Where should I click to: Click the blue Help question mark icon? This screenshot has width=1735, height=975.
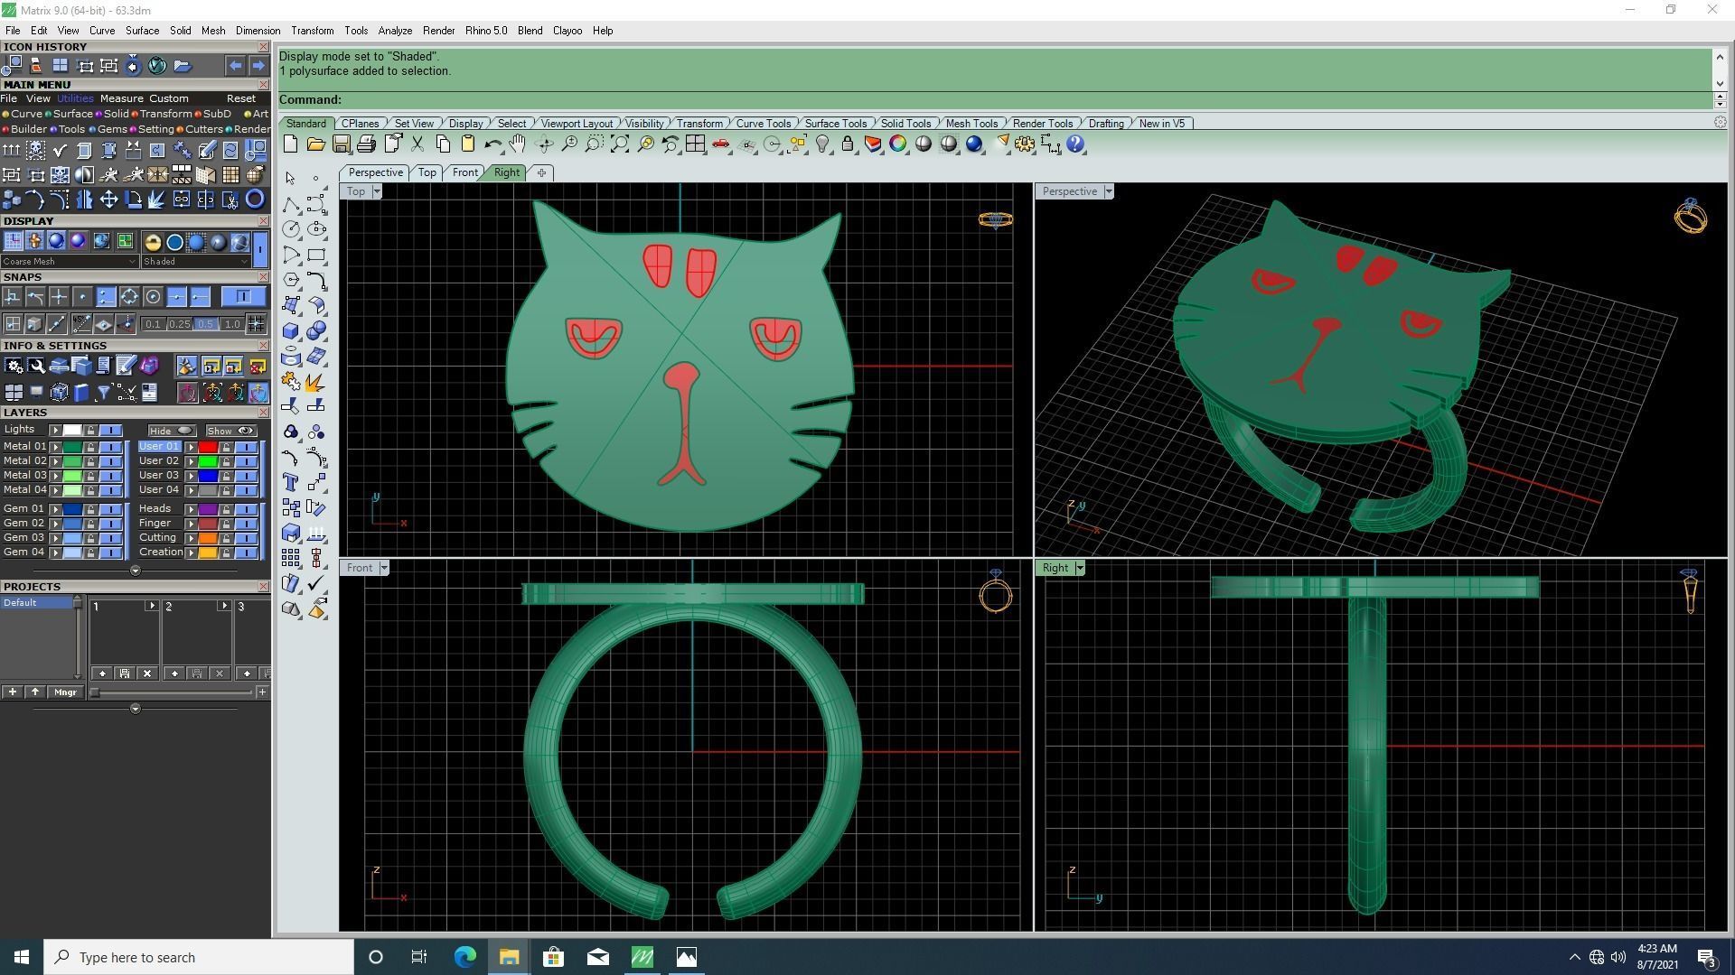[1075, 144]
